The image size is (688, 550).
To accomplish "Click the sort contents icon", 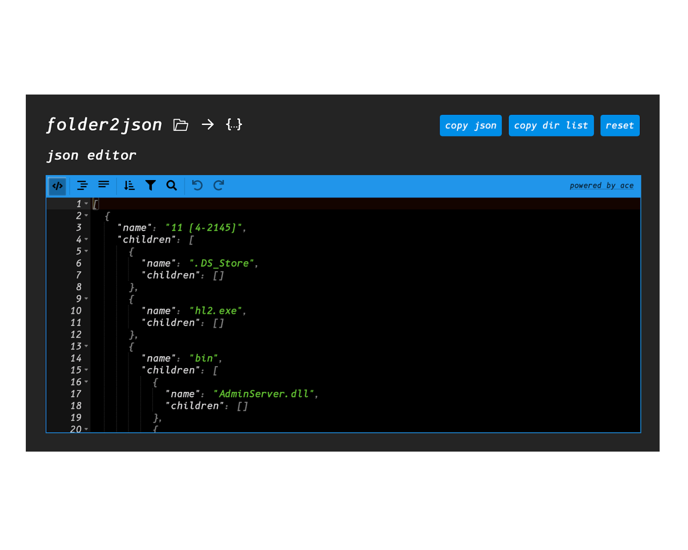I will pyautogui.click(x=129, y=186).
